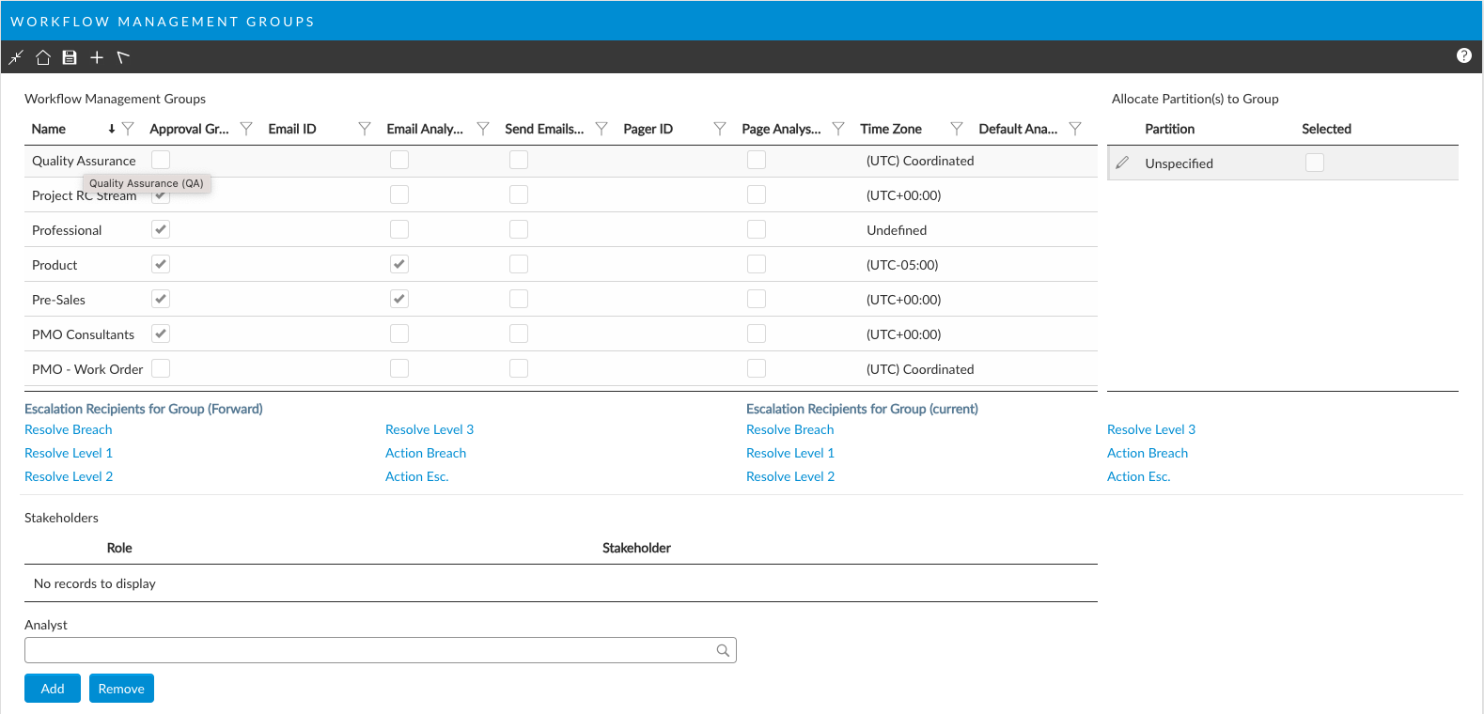Toggle Approval Group checkbox for Professional
The width and height of the screenshot is (1484, 714).
tap(161, 229)
